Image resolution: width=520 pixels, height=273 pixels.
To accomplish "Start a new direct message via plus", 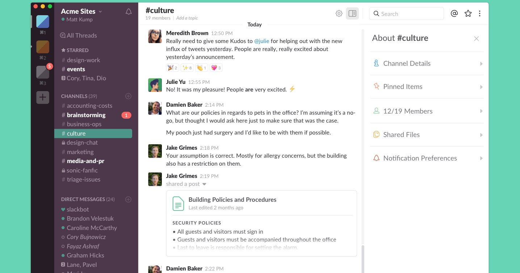I will 128,199.
